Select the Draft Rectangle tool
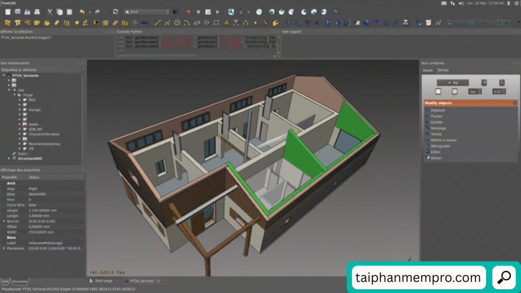This screenshot has width=521, height=293. (x=216, y=23)
